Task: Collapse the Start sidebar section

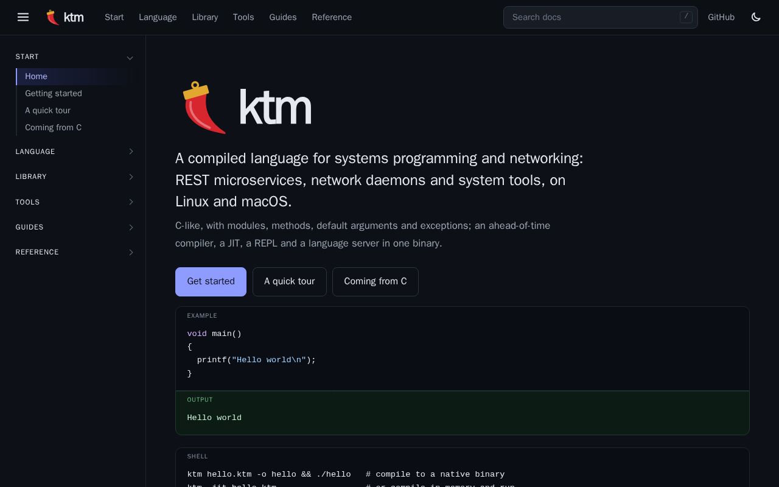Action: 75,57
